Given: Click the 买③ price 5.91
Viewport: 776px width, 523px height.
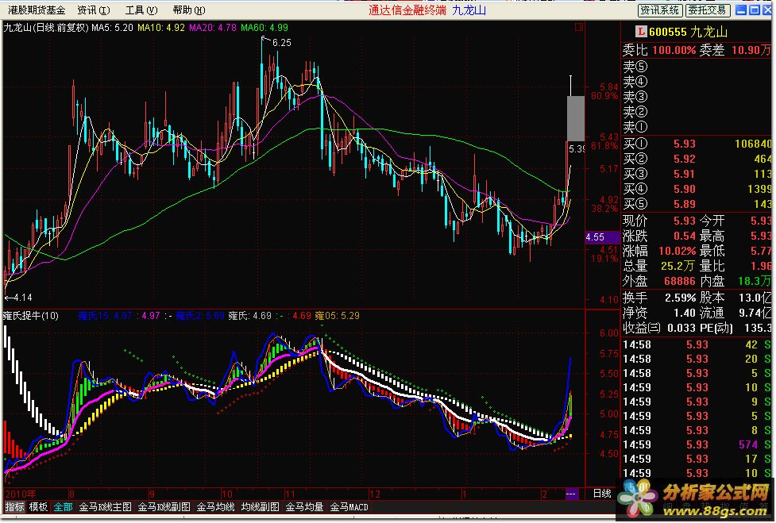Looking at the screenshot, I should tap(685, 174).
